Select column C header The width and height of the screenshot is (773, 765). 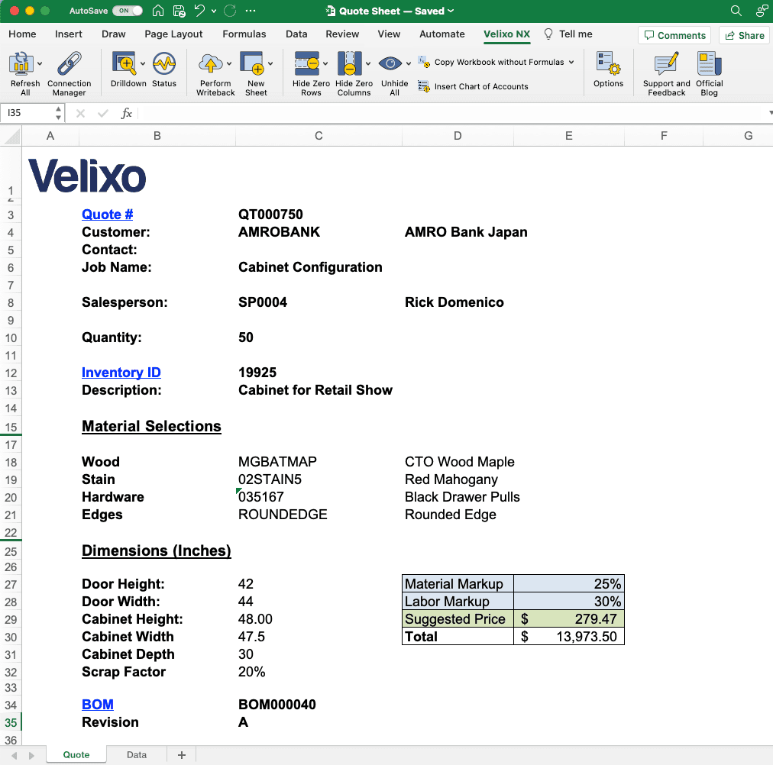coord(319,136)
